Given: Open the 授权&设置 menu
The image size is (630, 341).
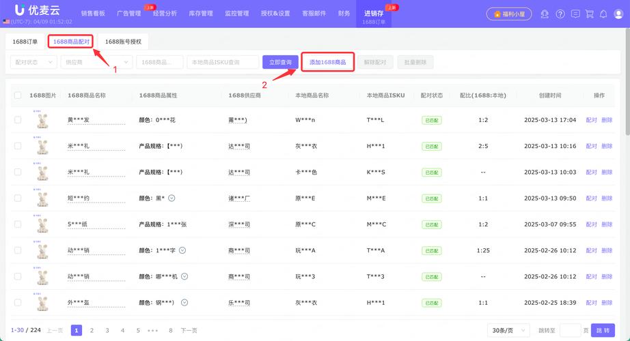Looking at the screenshot, I should pos(275,13).
